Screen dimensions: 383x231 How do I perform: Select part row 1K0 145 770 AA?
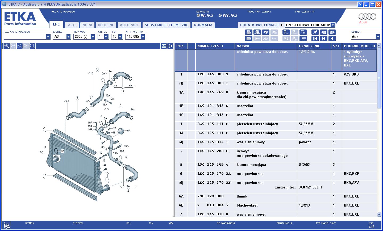tap(276, 176)
